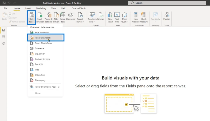Screen dimensions: 210x121
Task: Expand Recent sources dropdown
Action: coord(80,18)
